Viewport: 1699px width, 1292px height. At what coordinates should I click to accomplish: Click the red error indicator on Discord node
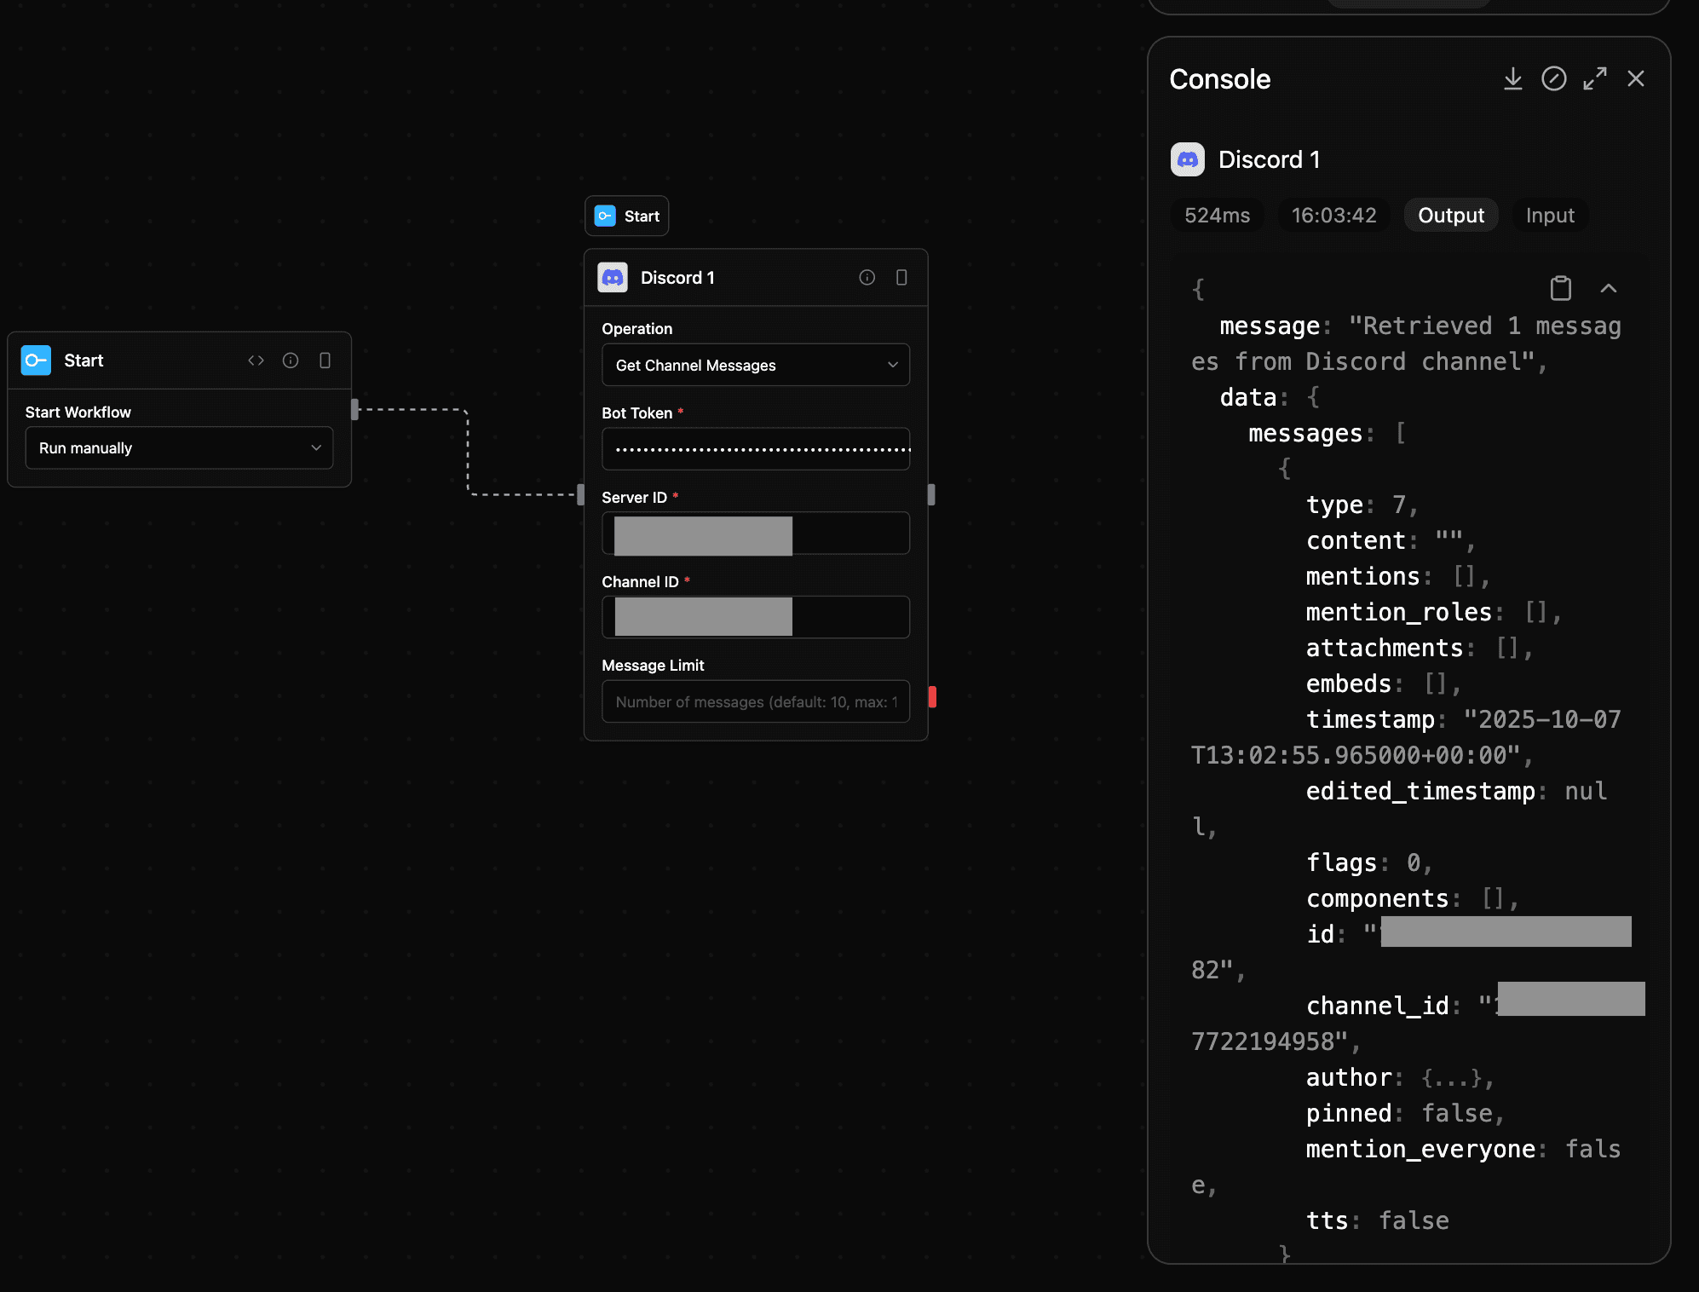tap(932, 697)
